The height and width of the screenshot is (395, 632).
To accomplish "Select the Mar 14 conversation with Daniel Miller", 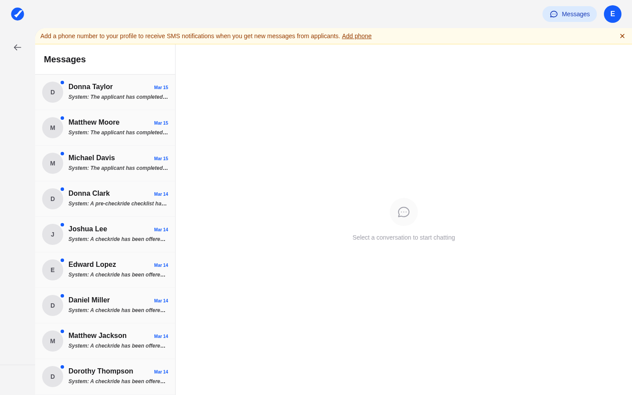I will 105,305.
